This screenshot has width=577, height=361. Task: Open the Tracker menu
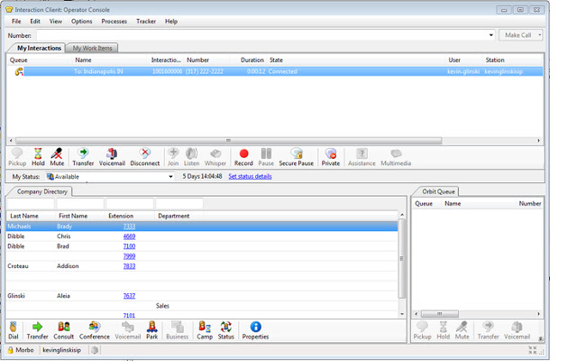coord(146,22)
